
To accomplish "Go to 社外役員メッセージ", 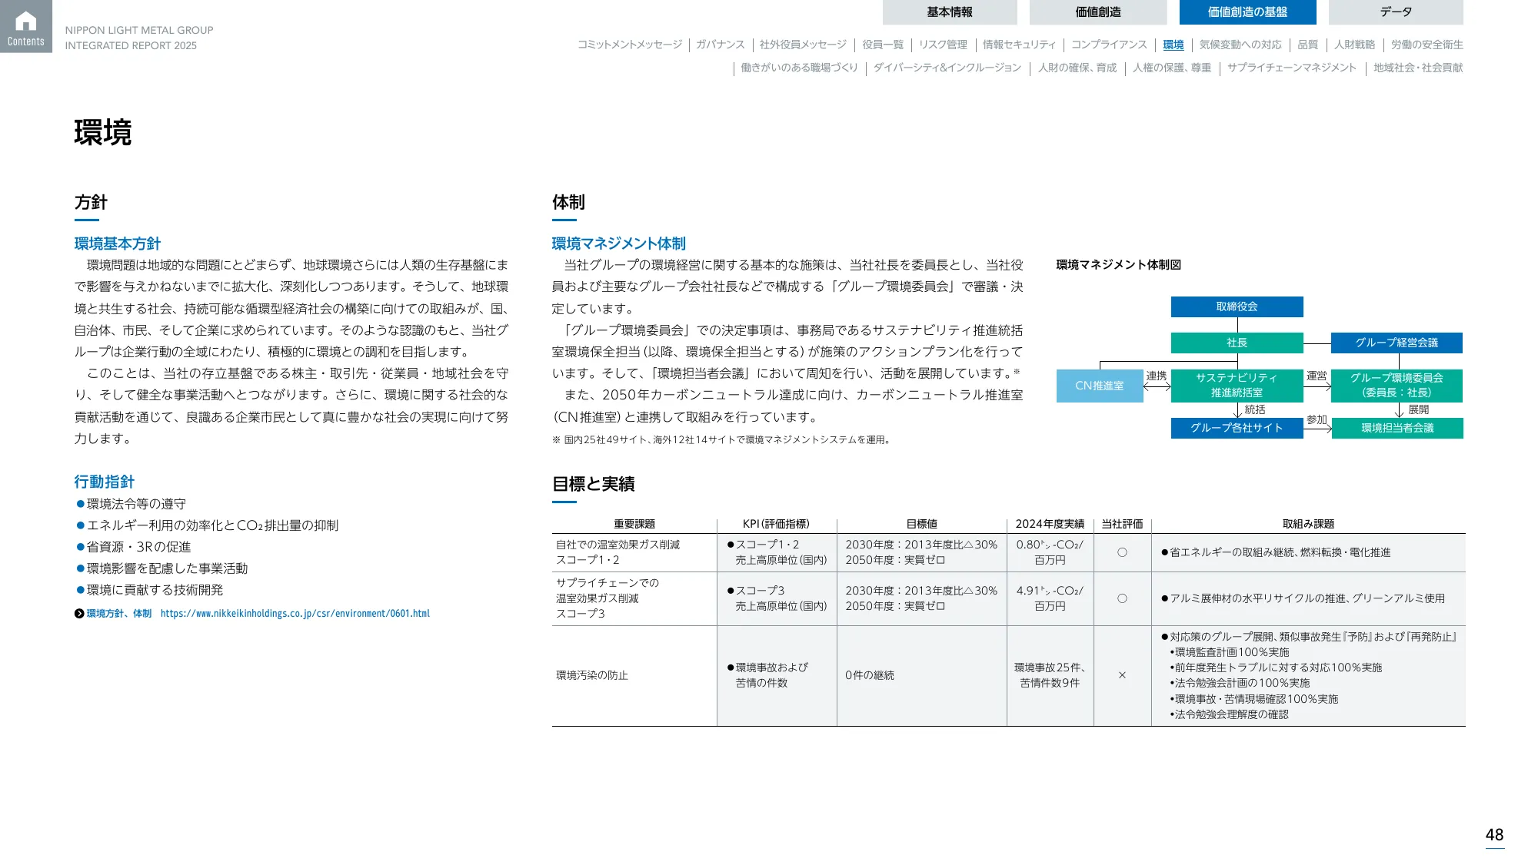I will [801, 45].
